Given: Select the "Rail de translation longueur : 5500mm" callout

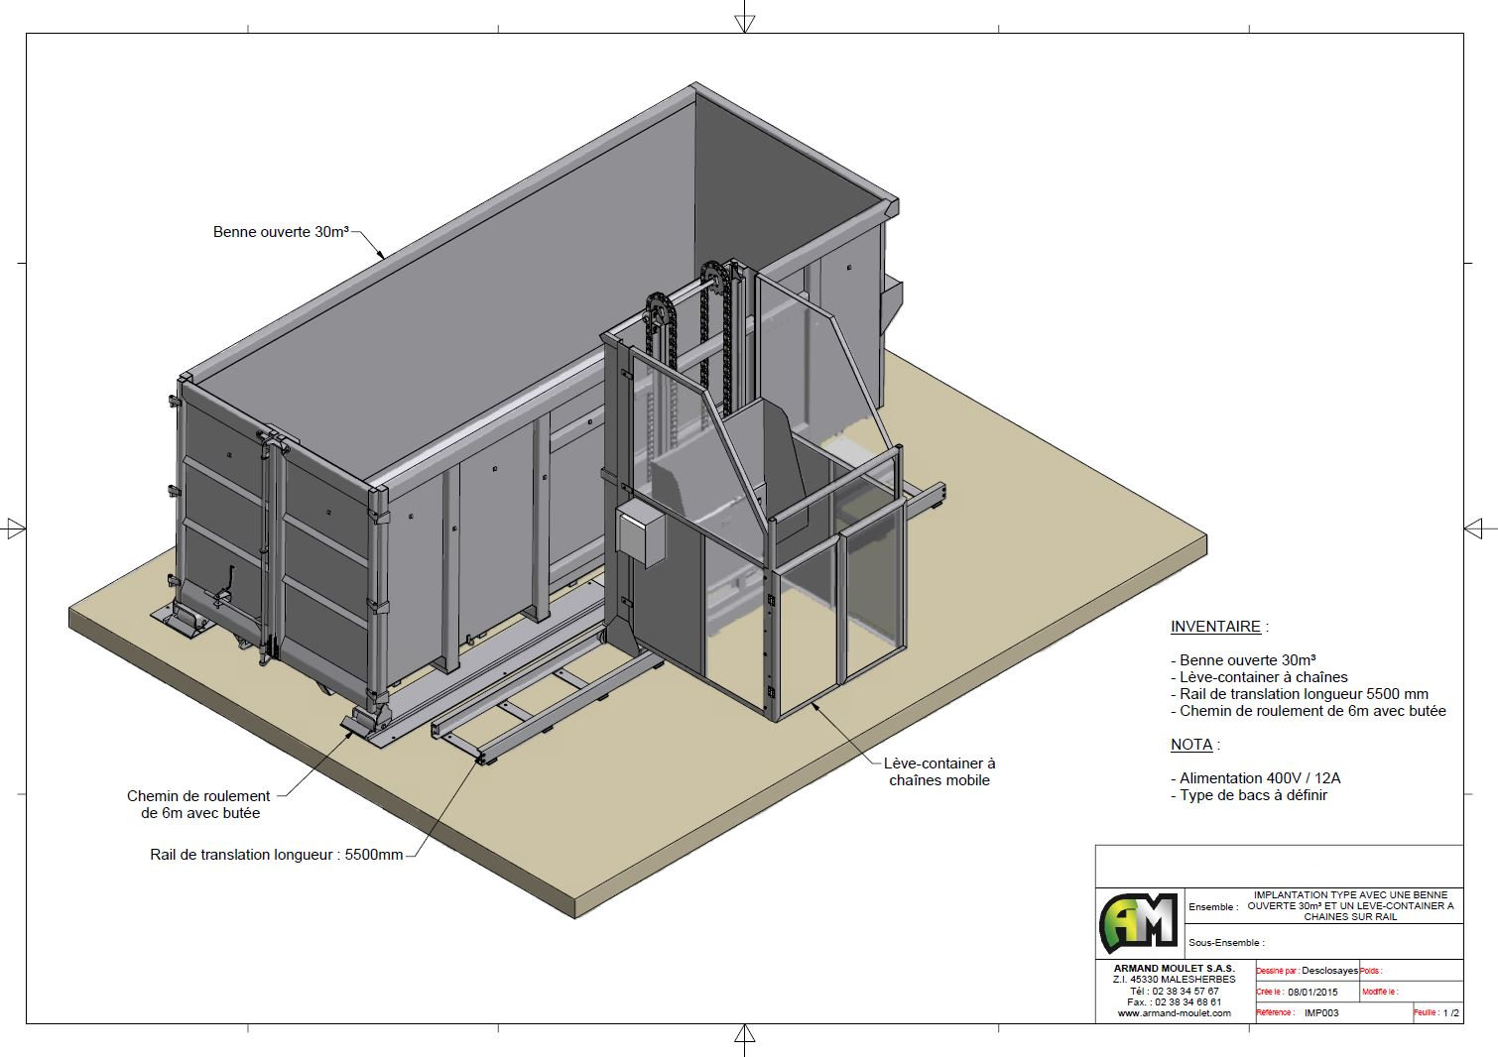Looking at the screenshot, I should click(x=277, y=855).
